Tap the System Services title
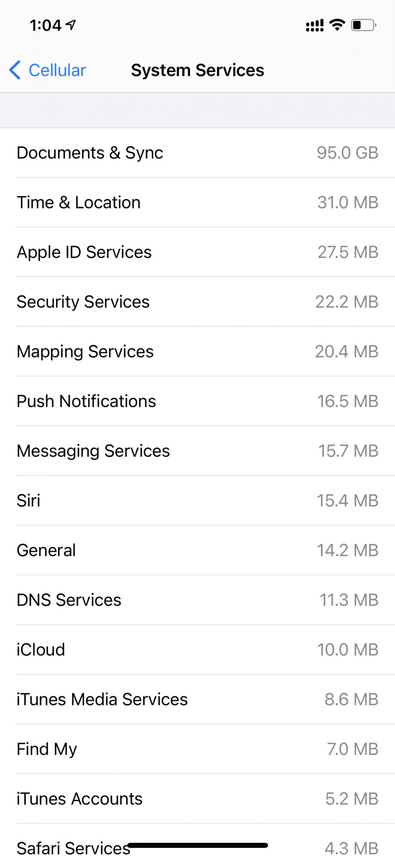 point(197,70)
